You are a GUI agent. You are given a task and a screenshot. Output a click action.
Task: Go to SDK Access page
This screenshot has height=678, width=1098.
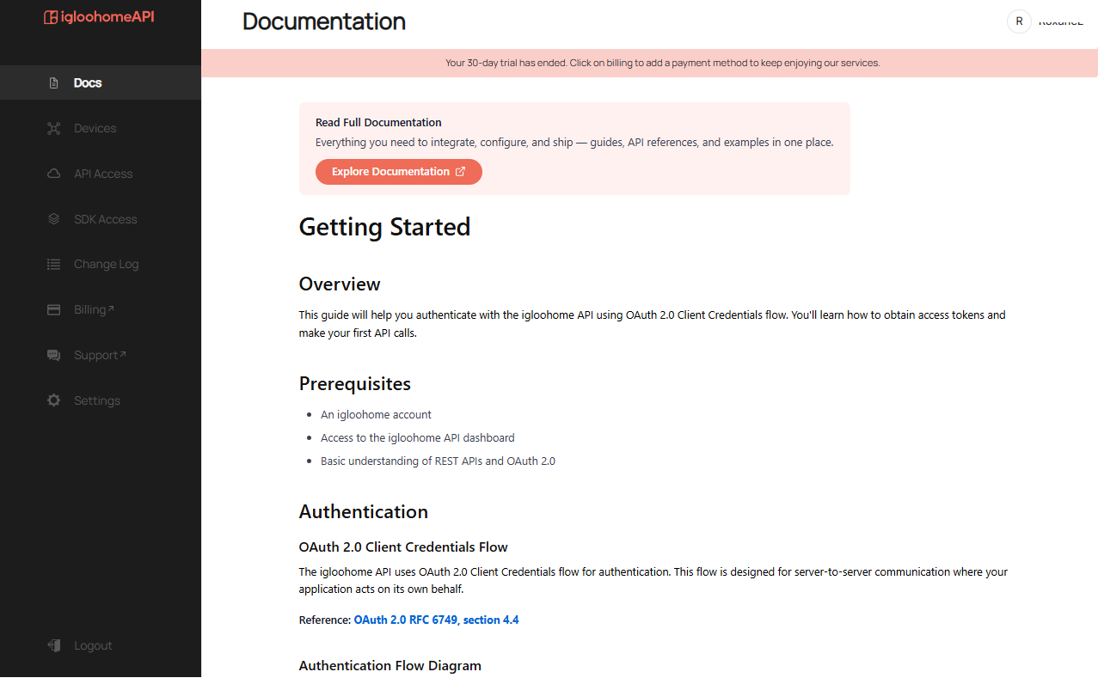click(x=101, y=219)
